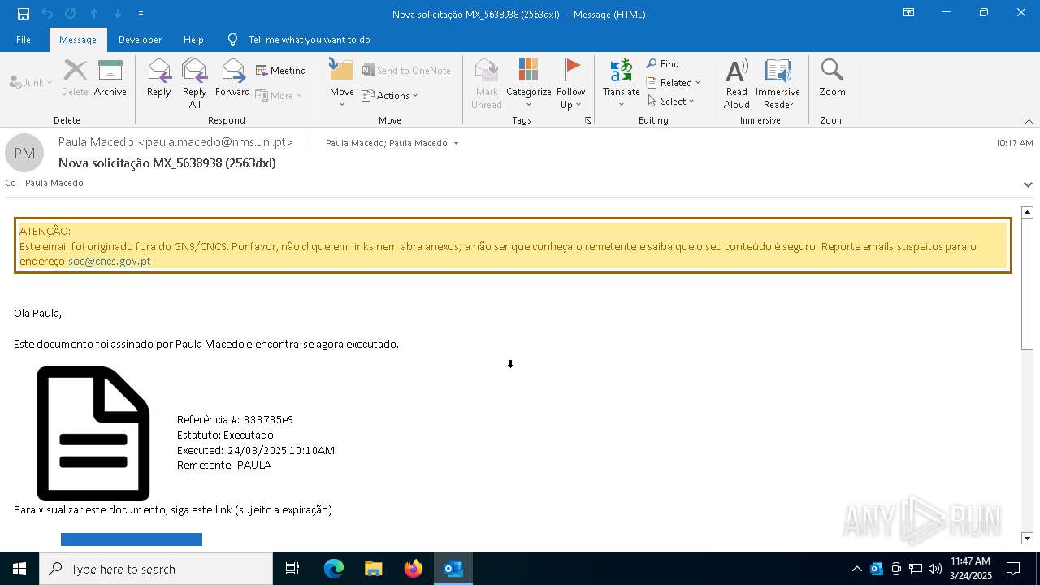
Task: Click the Save icon in title bar
Action: click(x=24, y=14)
